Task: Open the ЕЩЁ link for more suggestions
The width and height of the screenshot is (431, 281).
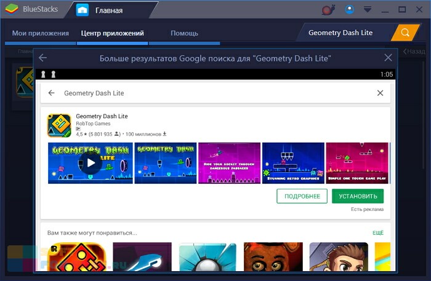Action: coord(378,232)
